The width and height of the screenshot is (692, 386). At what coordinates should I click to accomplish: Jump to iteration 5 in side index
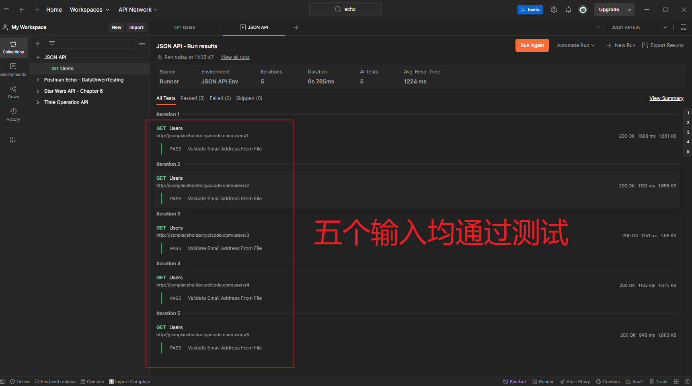coord(688,151)
